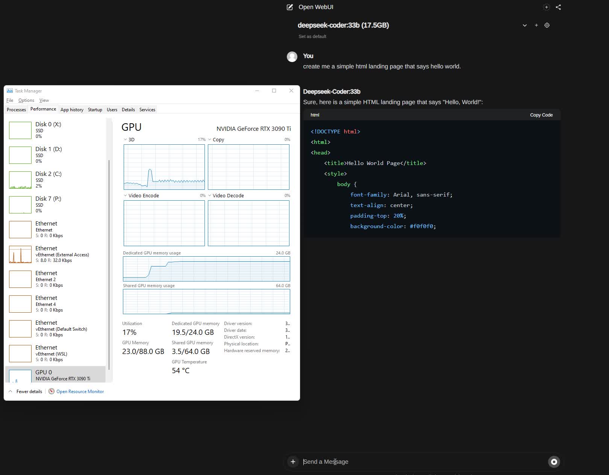Share the conversation using the share icon
Screen dimensions: 609x475
558,7
